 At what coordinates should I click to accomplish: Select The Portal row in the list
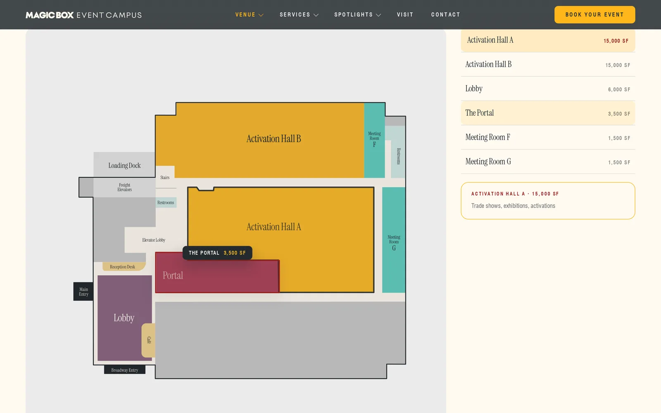coord(548,113)
